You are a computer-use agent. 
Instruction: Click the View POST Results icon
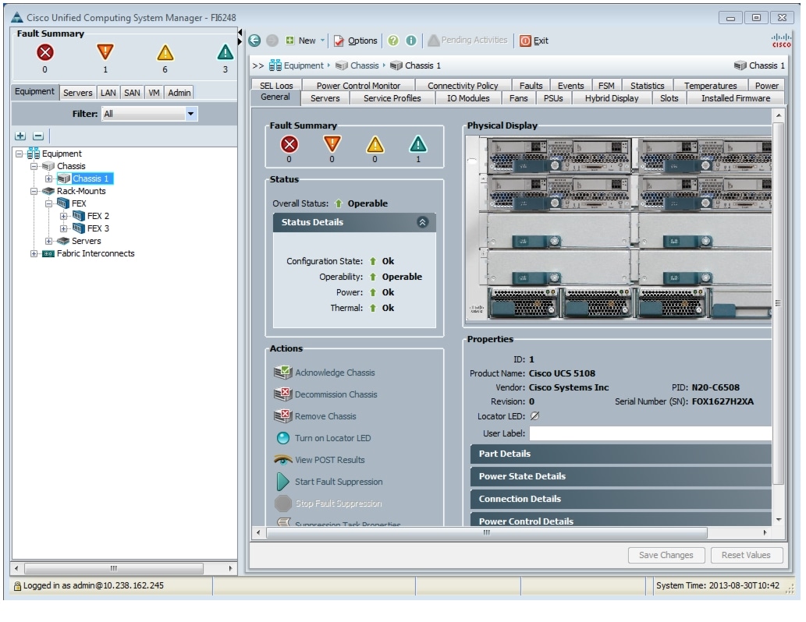tap(282, 460)
